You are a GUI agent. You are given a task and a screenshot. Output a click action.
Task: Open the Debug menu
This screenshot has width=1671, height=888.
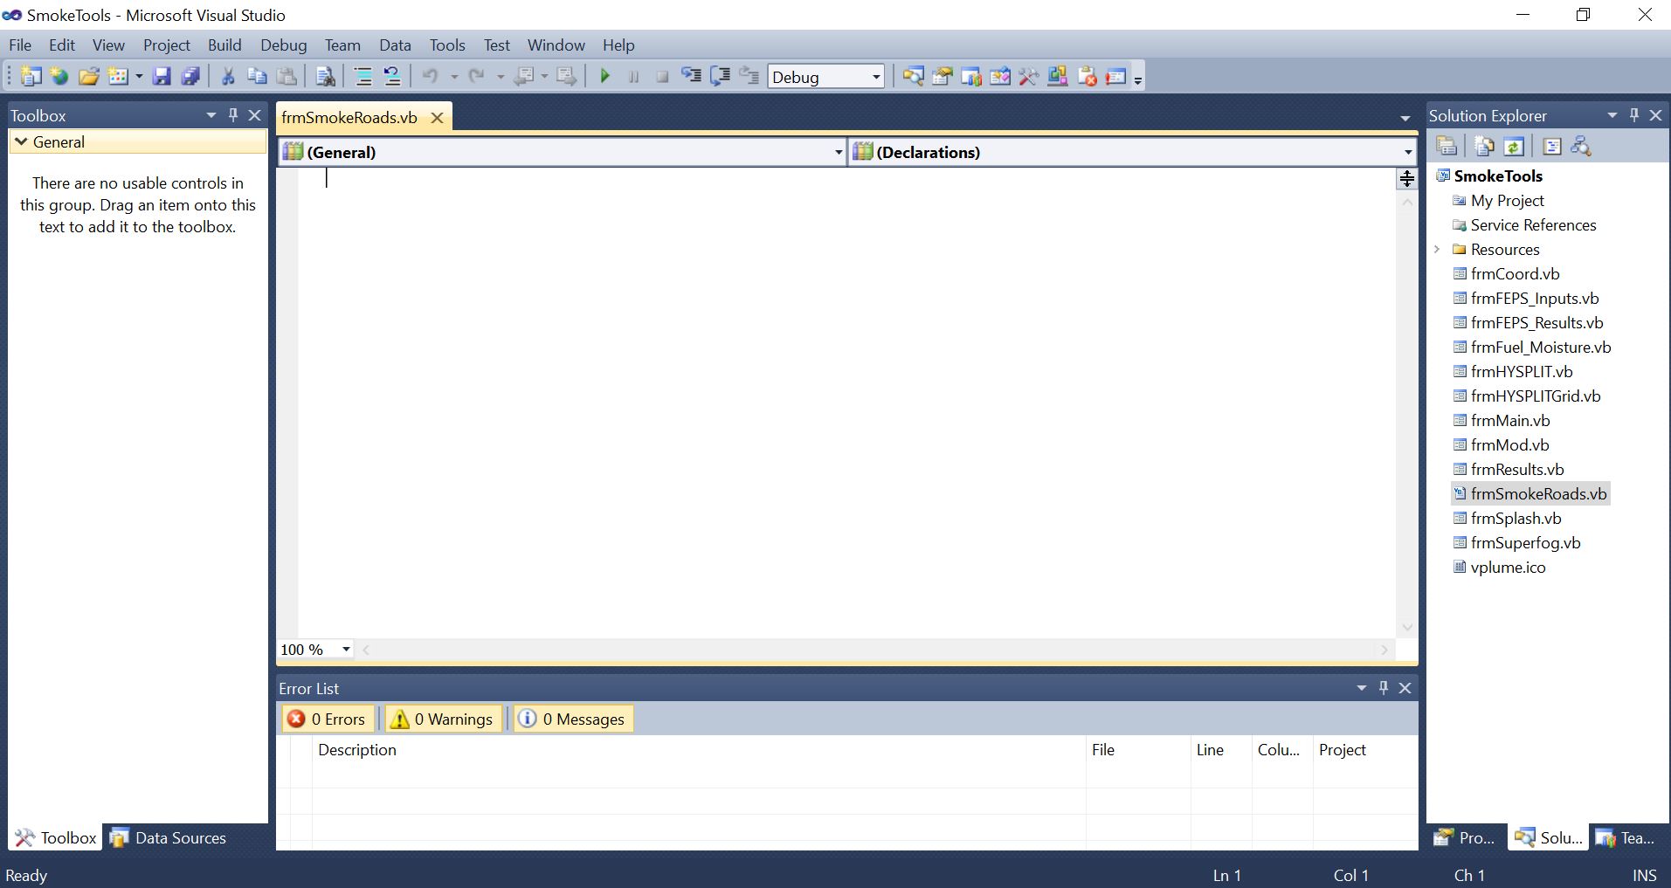pos(284,45)
